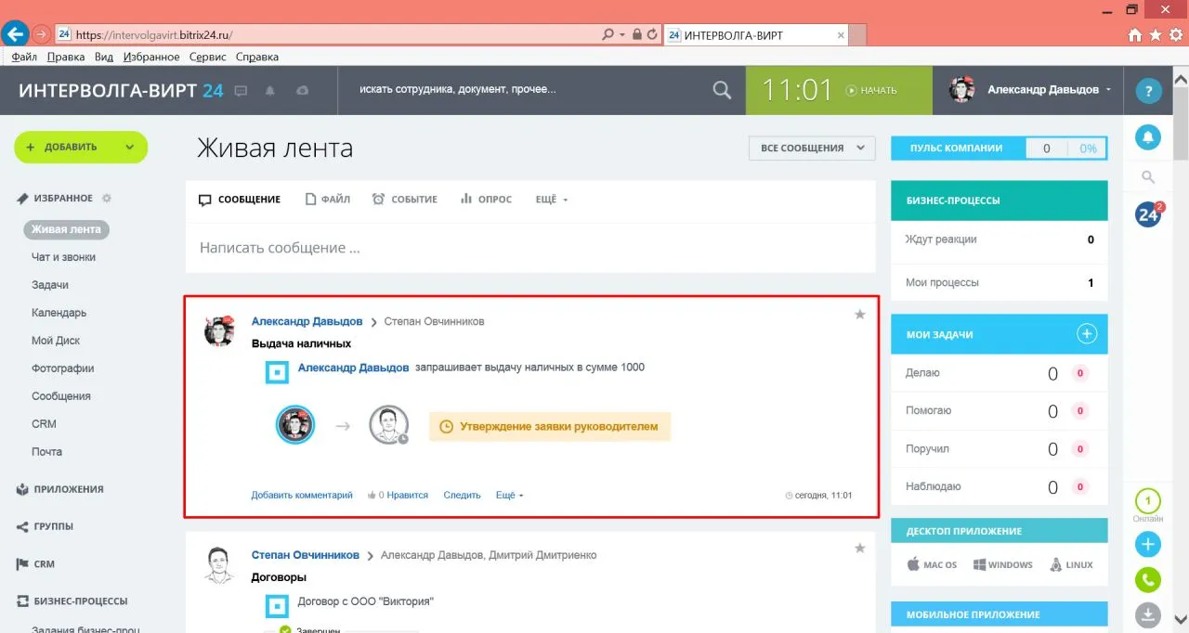Viewport: 1189px width, 633px height.
Task: Open the browser home icon
Action: pos(1135,35)
